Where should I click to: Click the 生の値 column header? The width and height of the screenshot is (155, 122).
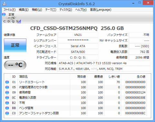(134, 76)
